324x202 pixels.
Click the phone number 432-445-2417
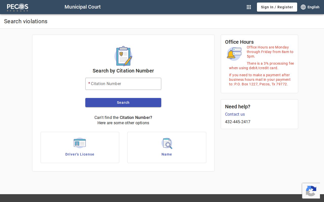click(238, 122)
